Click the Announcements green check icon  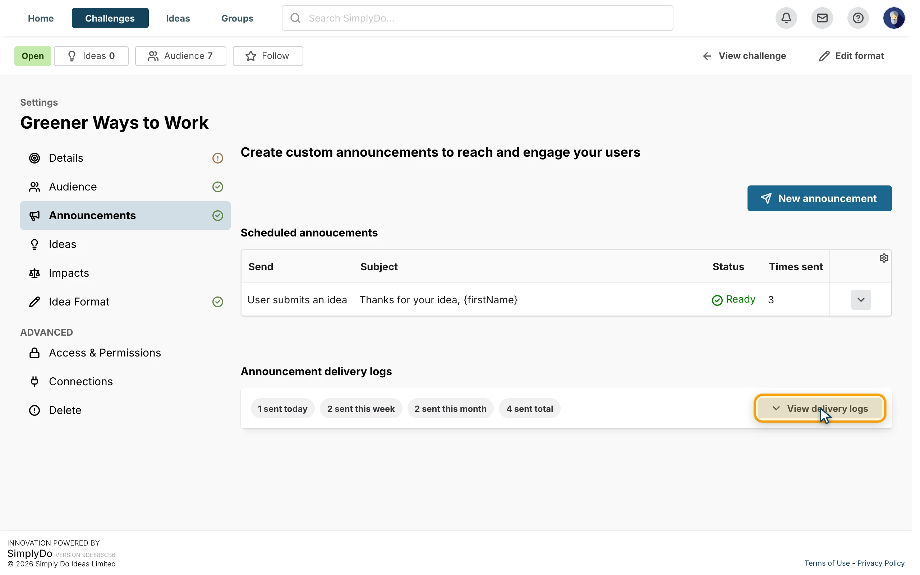[x=217, y=216]
